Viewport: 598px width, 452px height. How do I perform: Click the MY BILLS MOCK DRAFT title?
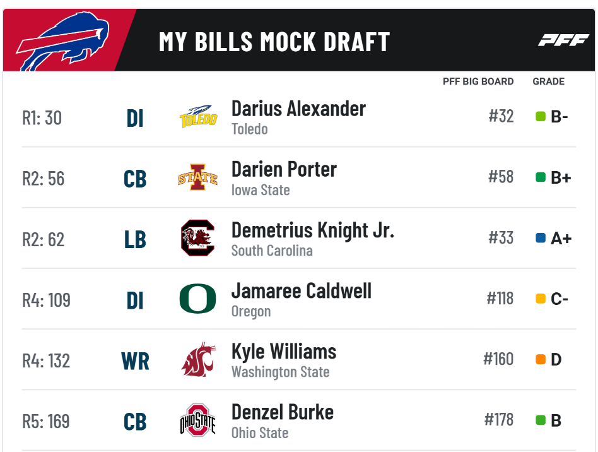click(274, 42)
